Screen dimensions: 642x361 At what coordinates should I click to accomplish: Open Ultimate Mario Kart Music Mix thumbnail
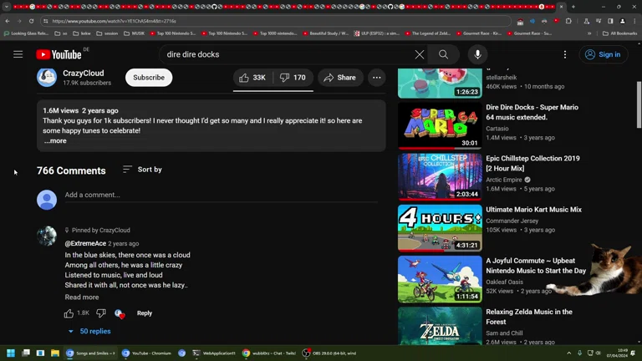point(440,227)
